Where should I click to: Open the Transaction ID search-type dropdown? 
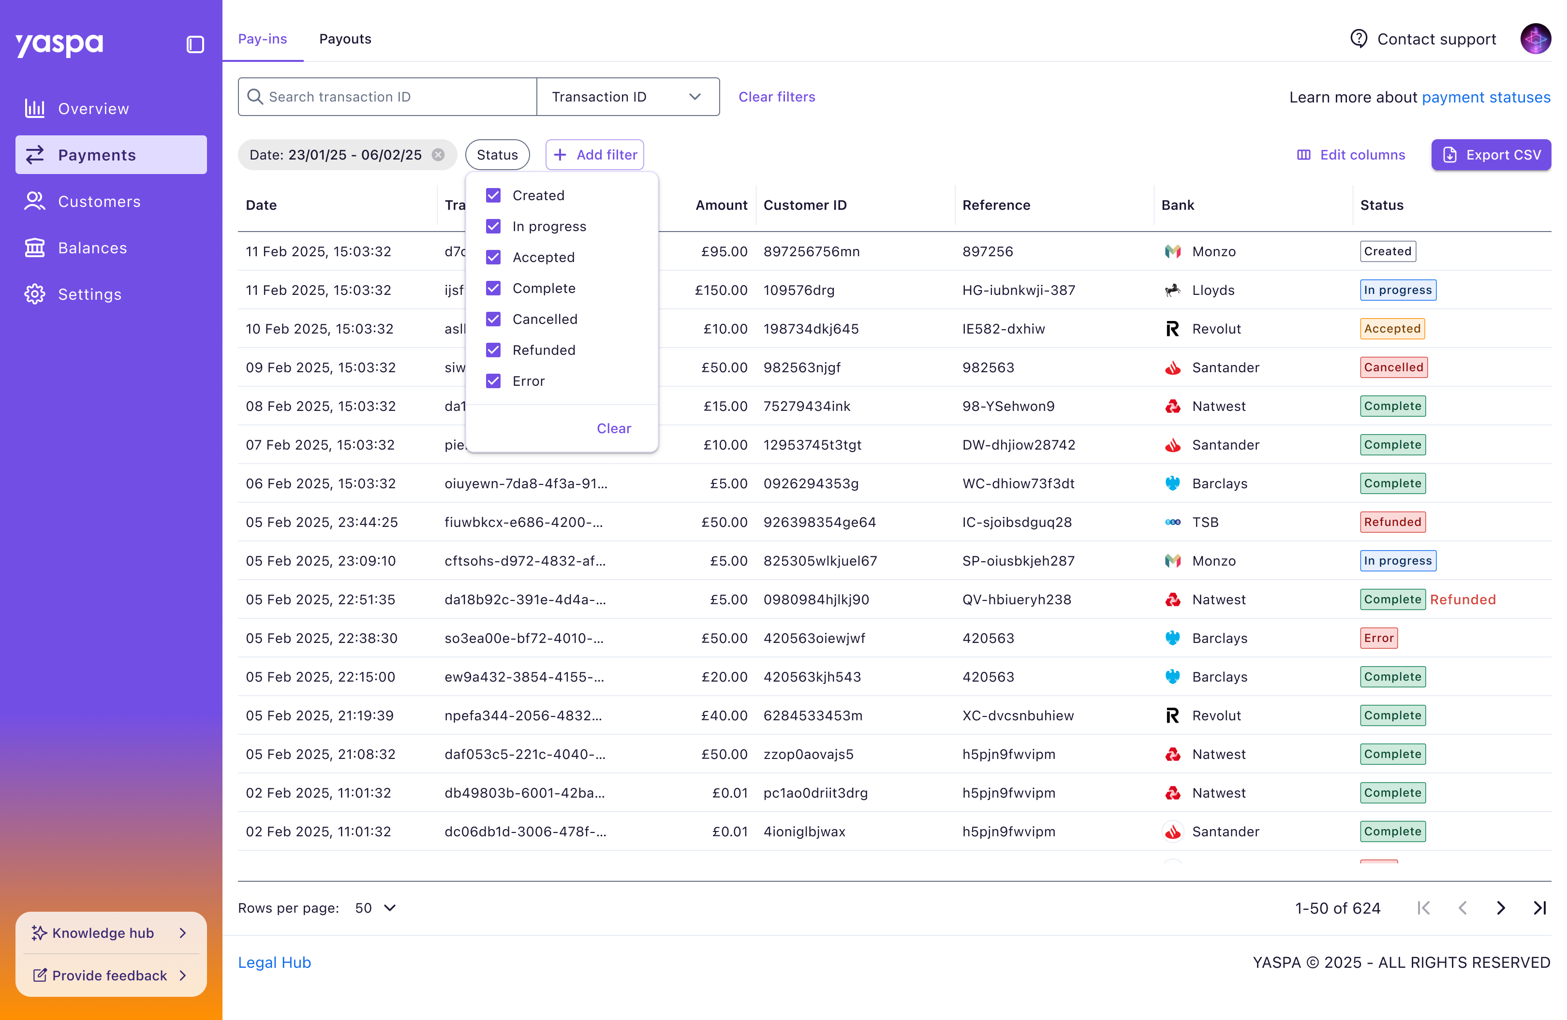coord(627,97)
